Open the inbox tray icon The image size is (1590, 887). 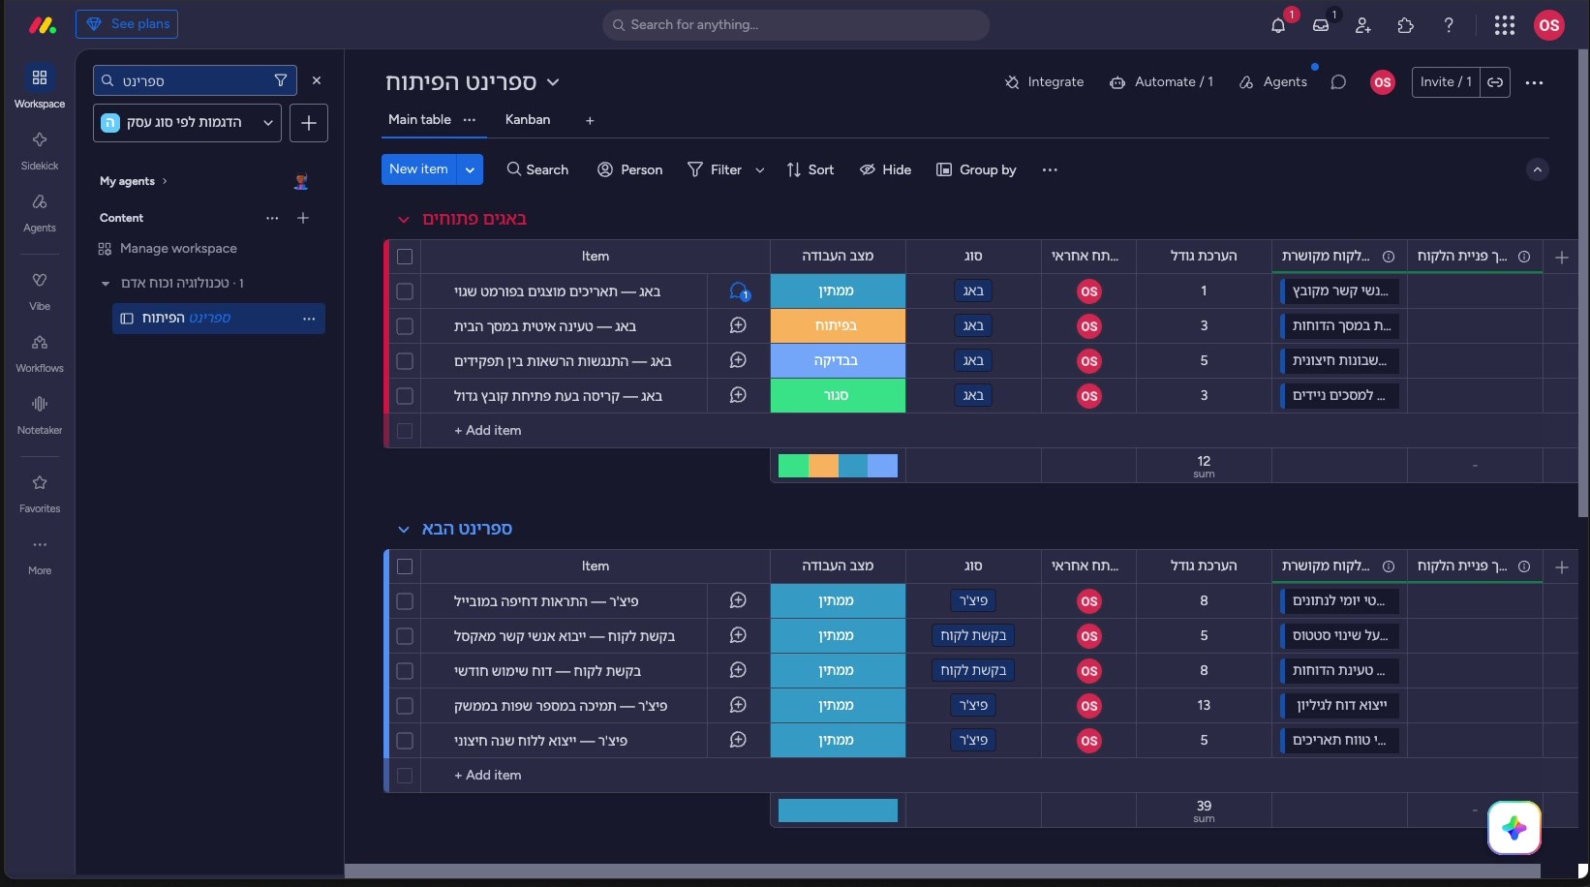point(1321,26)
